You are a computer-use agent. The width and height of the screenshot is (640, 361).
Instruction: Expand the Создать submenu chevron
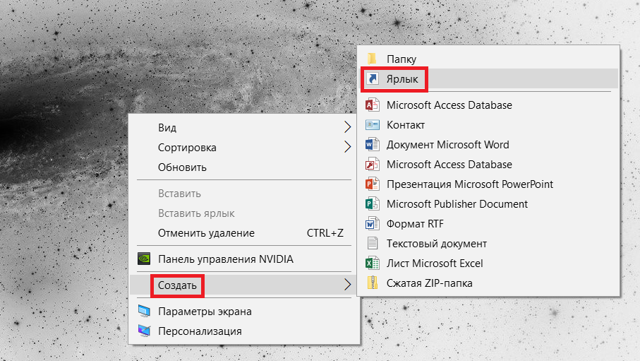point(347,285)
